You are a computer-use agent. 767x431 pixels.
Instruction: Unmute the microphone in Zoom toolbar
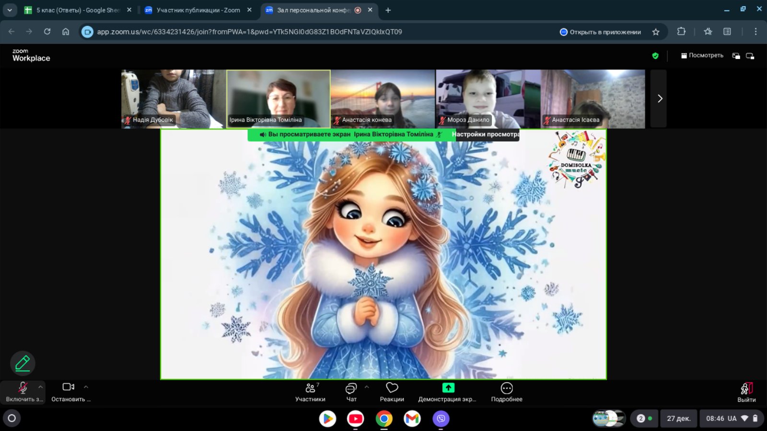[x=23, y=392]
